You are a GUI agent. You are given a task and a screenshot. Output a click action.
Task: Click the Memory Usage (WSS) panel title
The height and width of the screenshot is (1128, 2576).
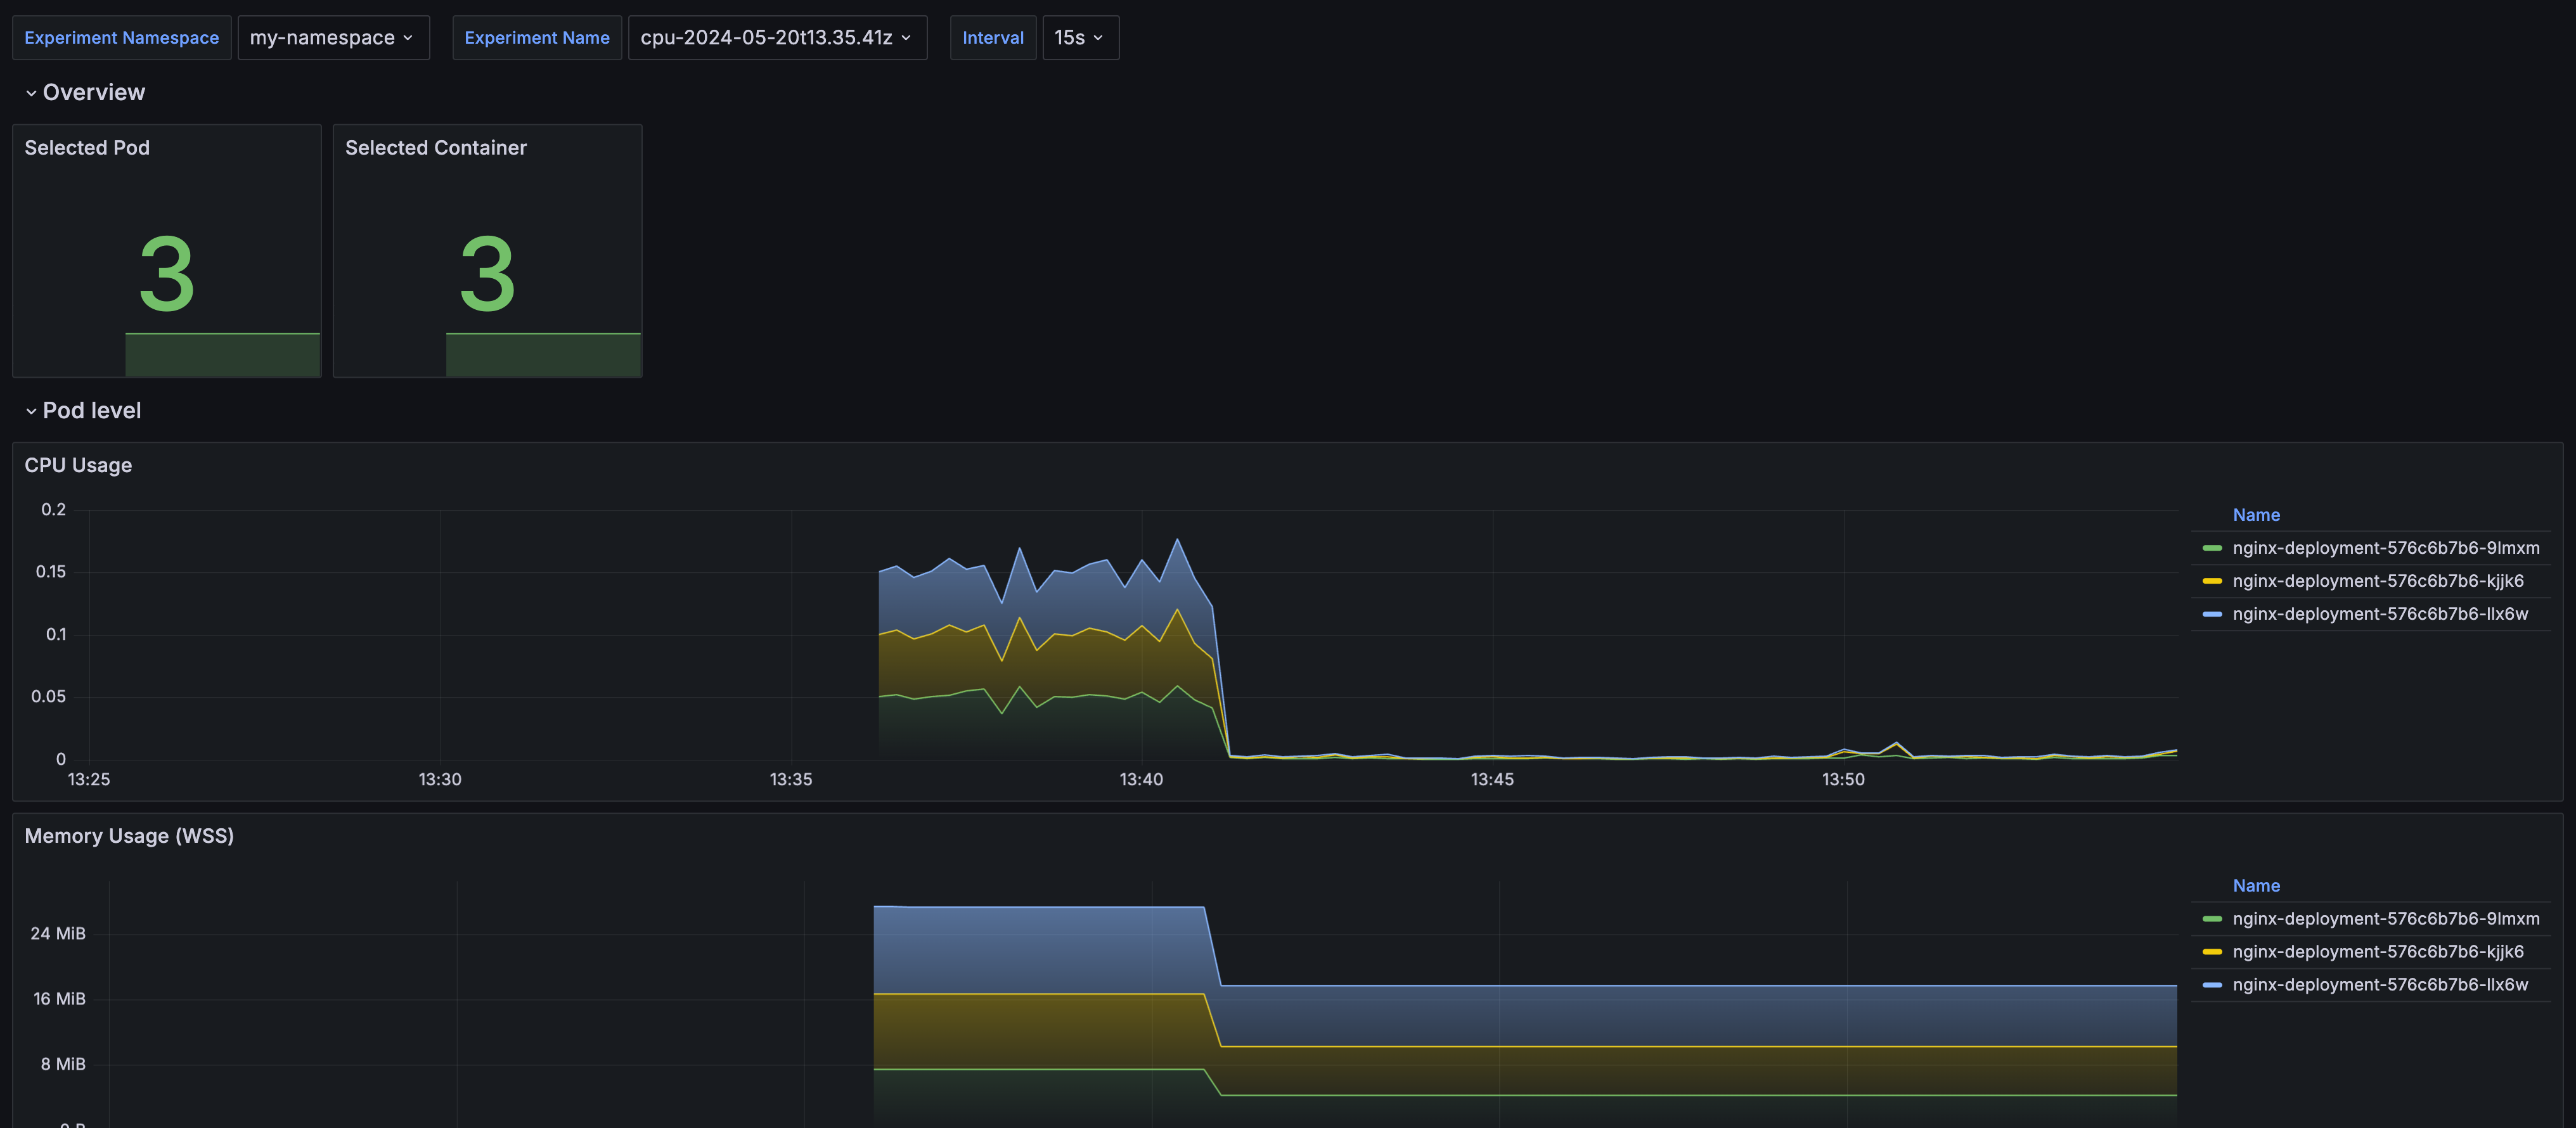(x=129, y=836)
